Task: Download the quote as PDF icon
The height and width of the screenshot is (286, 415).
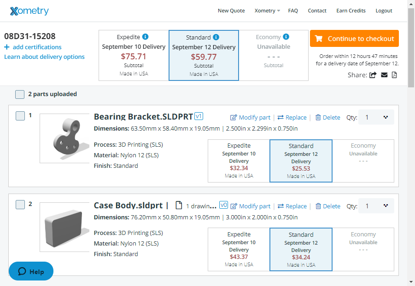Action: tap(395, 75)
